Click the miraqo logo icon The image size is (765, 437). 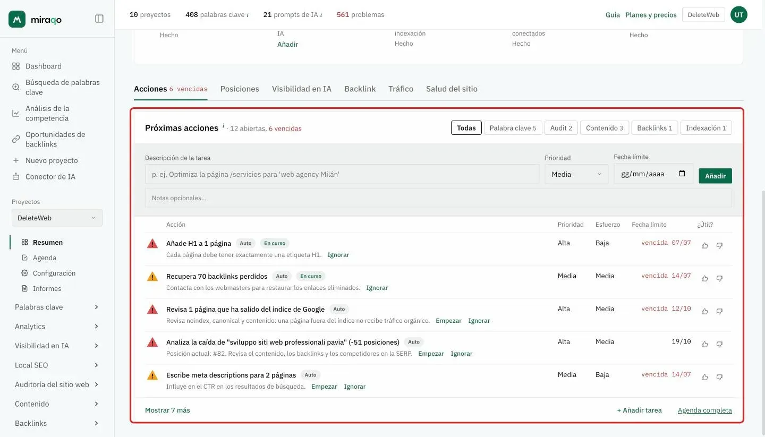pos(17,19)
